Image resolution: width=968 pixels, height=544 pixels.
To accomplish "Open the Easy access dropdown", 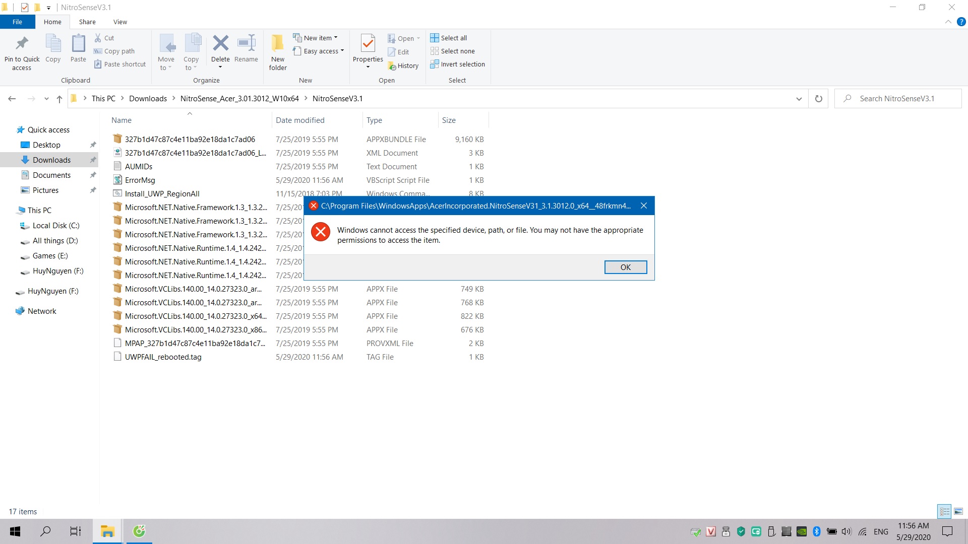I will 319,51.
